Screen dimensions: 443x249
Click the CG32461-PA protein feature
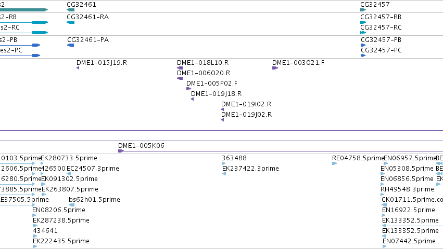tap(71, 45)
